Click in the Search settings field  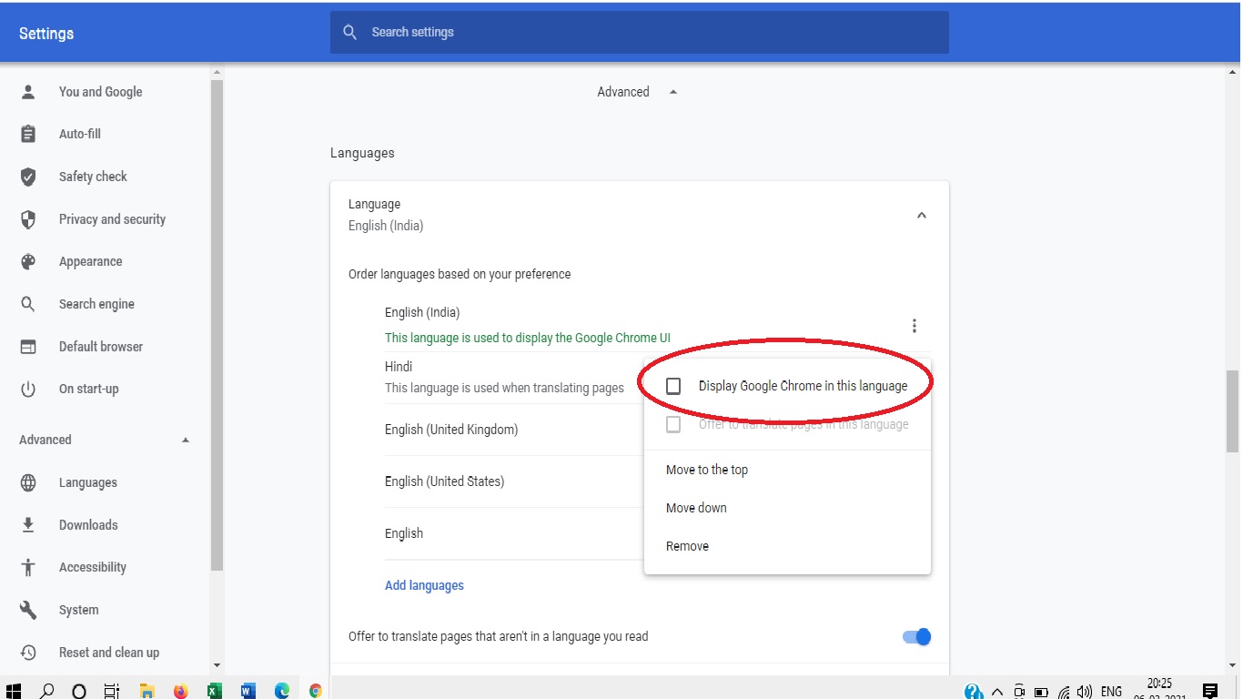[640, 32]
